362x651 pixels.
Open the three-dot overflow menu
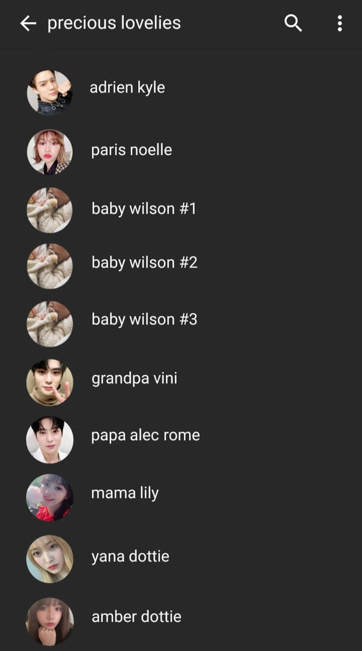point(340,23)
